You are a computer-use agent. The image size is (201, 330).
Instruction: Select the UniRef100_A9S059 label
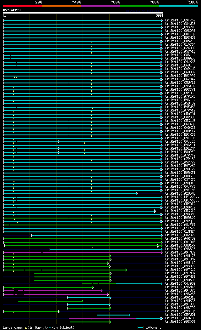point(180,321)
